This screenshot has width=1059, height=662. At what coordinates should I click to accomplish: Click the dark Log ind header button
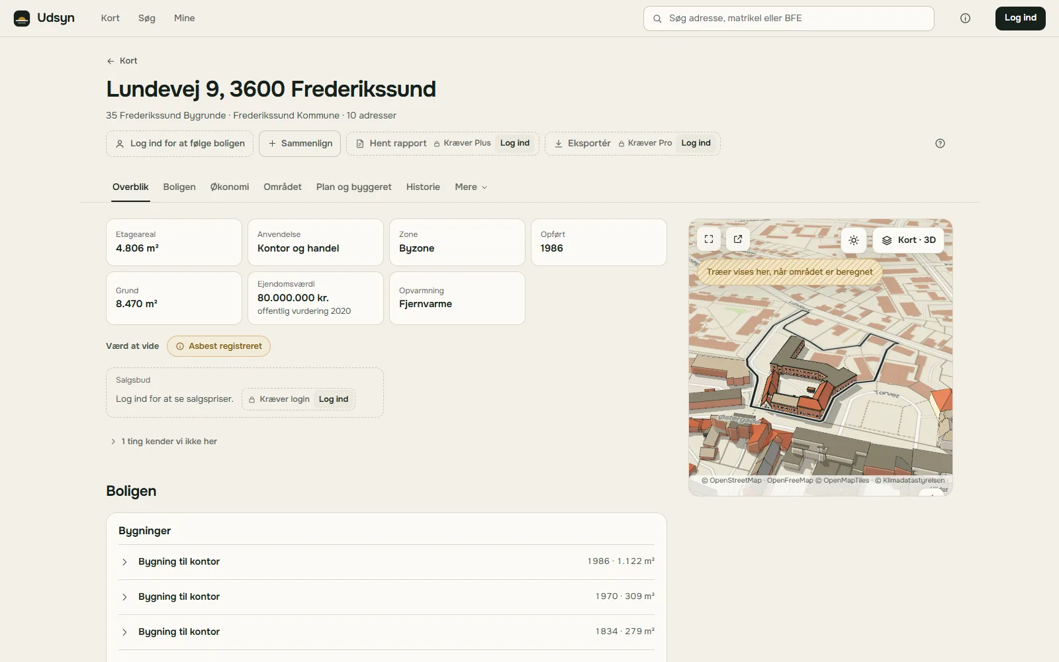coord(1020,19)
